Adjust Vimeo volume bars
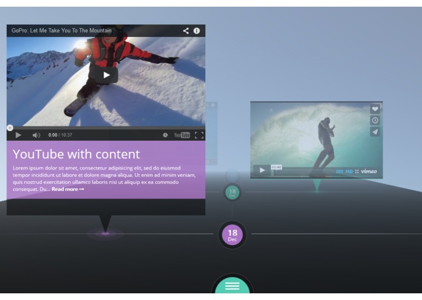 point(339,171)
